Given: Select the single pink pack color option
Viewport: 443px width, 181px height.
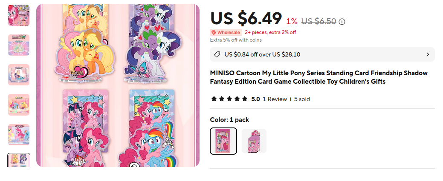Looking at the screenshot, I should 223,141.
